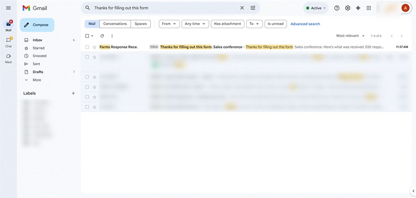Click the Advanced search link
416x198 pixels.
(x=305, y=24)
